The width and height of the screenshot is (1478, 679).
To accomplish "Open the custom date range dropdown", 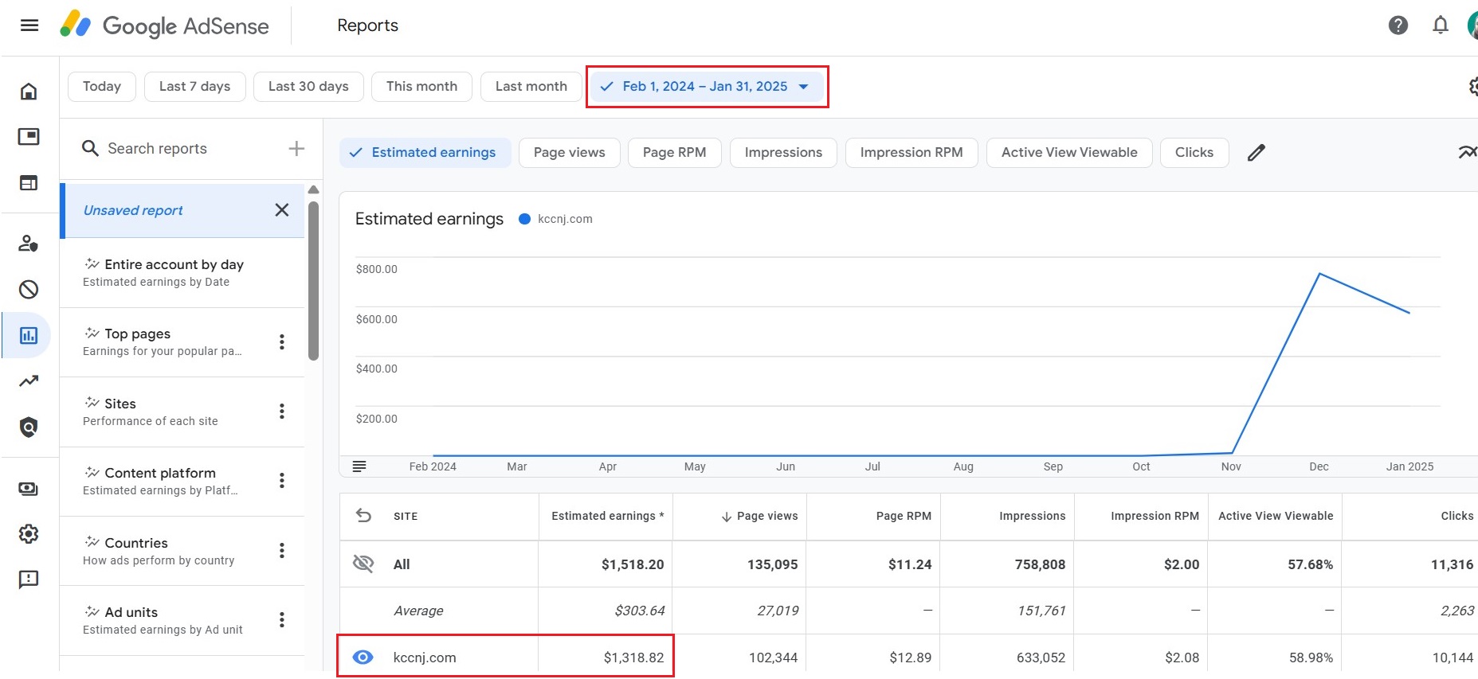I will tap(707, 87).
